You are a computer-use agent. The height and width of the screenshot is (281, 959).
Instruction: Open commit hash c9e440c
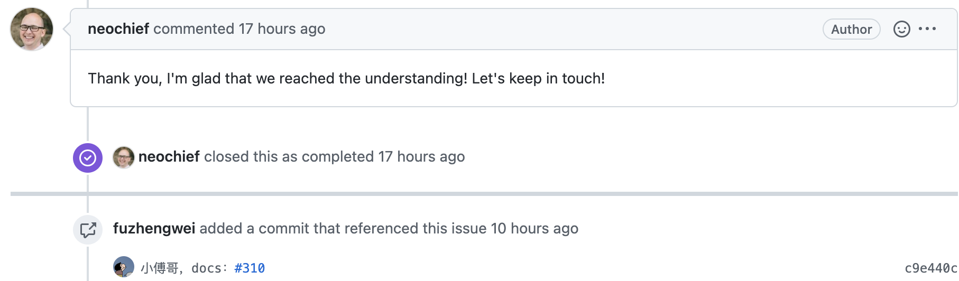[x=931, y=268]
